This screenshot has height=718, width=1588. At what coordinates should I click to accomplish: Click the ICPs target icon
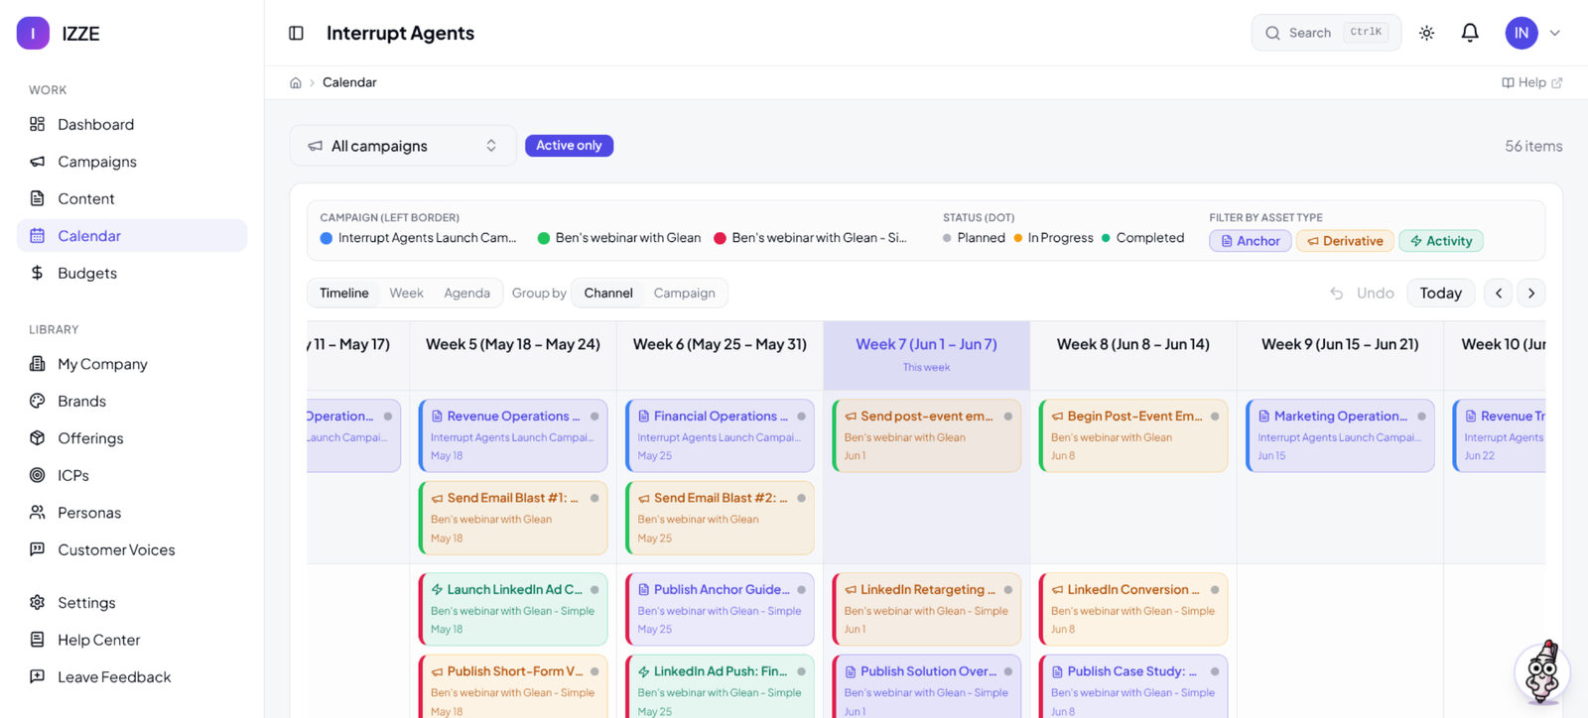(38, 475)
